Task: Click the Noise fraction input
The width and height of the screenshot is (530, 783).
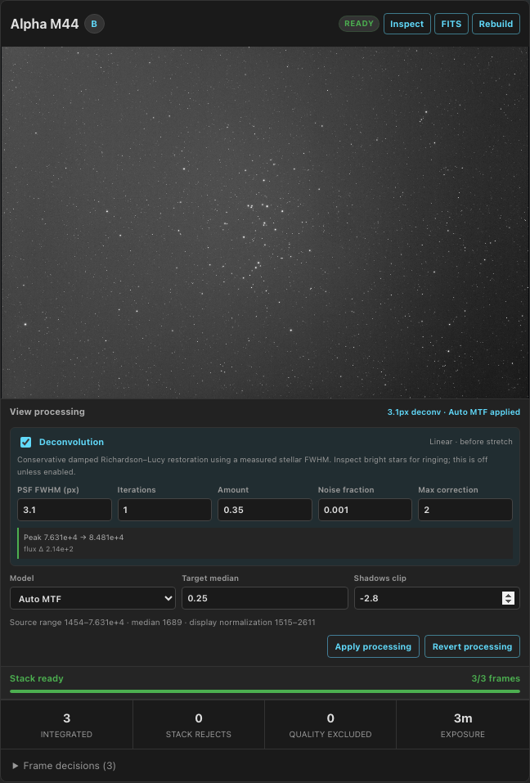Action: tap(365, 510)
